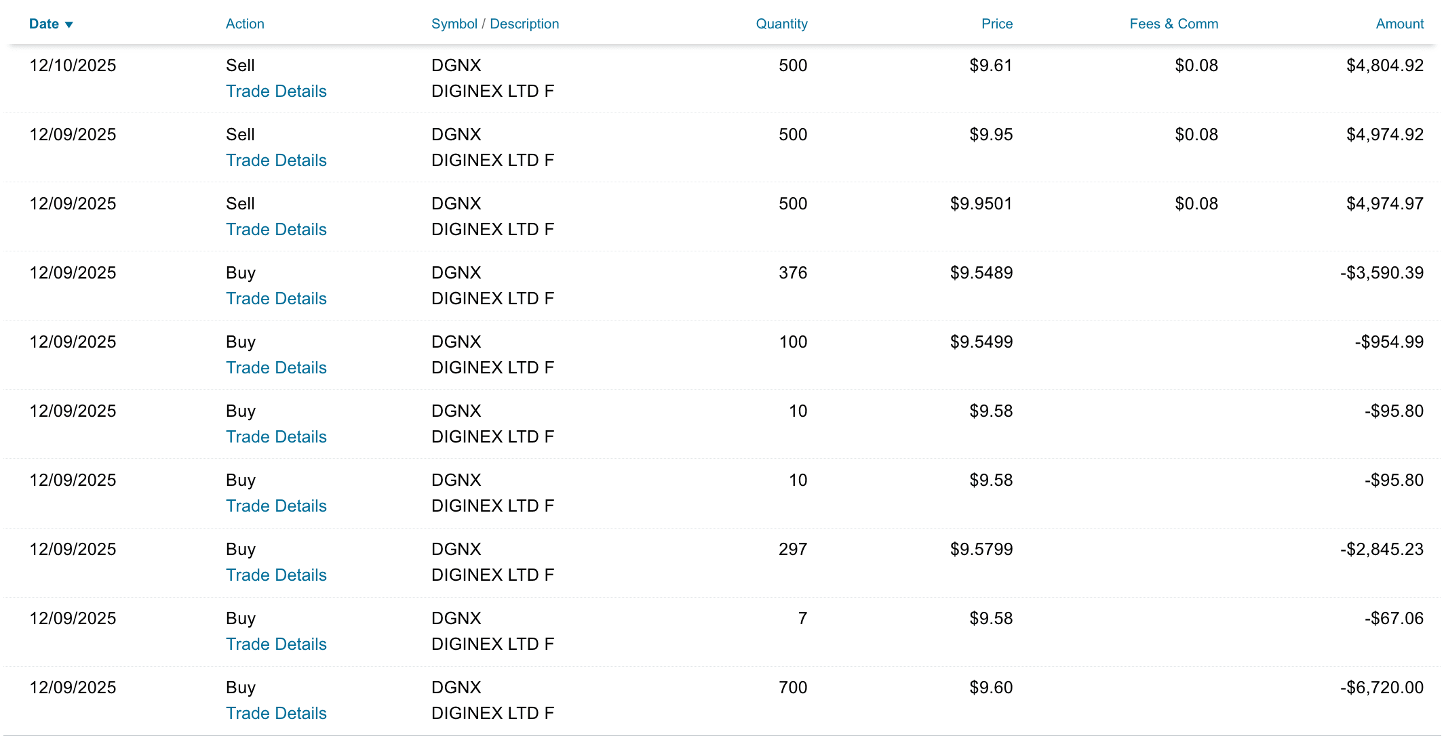
Task: Open Trade Details for 12/10/2025 sell
Action: [276, 91]
